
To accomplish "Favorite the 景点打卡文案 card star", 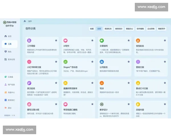I will [165, 83].
